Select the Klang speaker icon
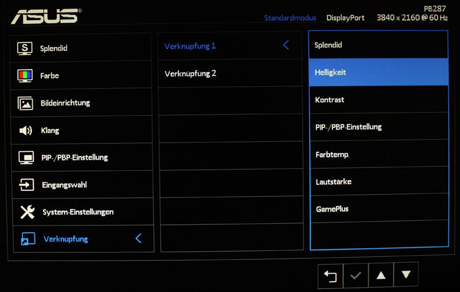The image size is (460, 292). tap(26, 130)
